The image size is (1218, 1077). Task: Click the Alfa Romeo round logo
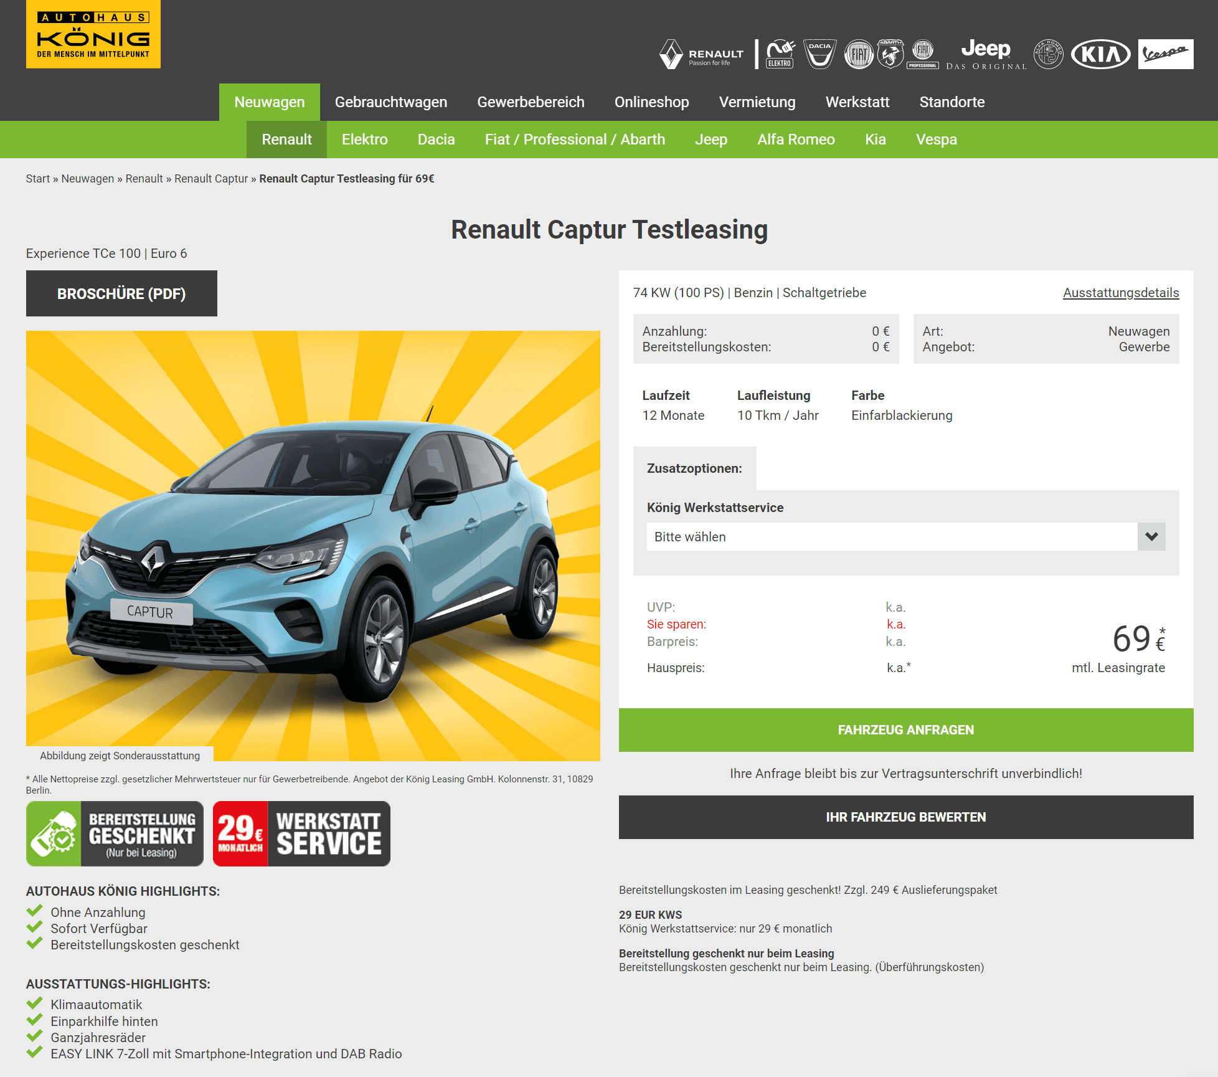pyautogui.click(x=1049, y=54)
